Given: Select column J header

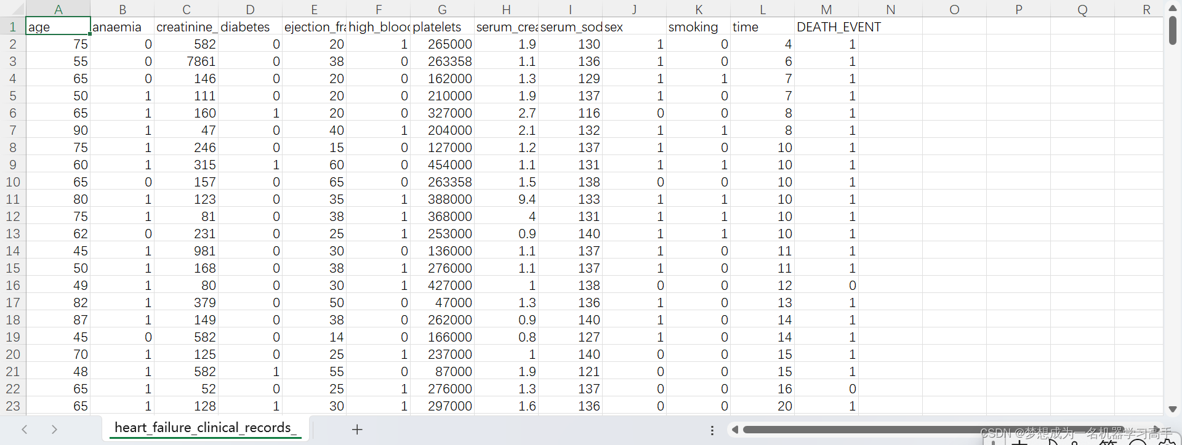Looking at the screenshot, I should tap(634, 9).
